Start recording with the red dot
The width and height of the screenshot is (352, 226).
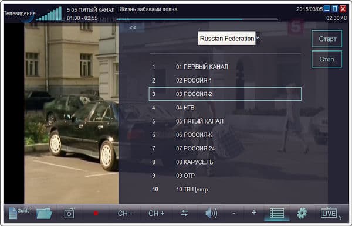(x=96, y=213)
